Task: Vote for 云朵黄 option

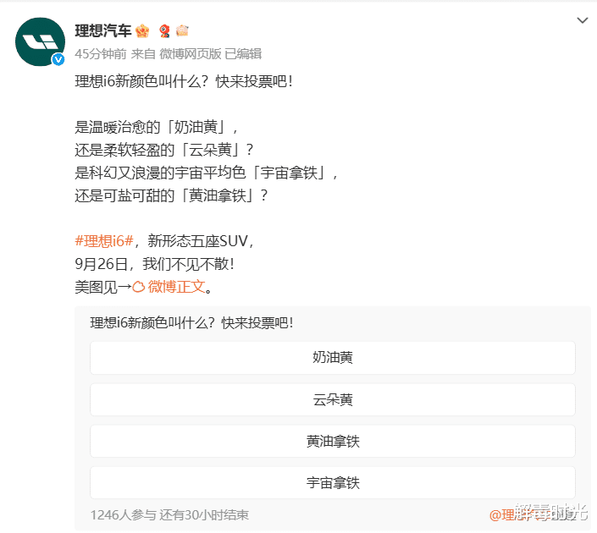Action: tap(333, 399)
